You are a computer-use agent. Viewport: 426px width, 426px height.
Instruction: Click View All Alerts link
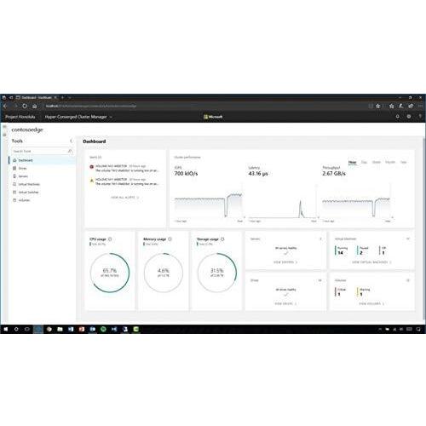tap(124, 198)
